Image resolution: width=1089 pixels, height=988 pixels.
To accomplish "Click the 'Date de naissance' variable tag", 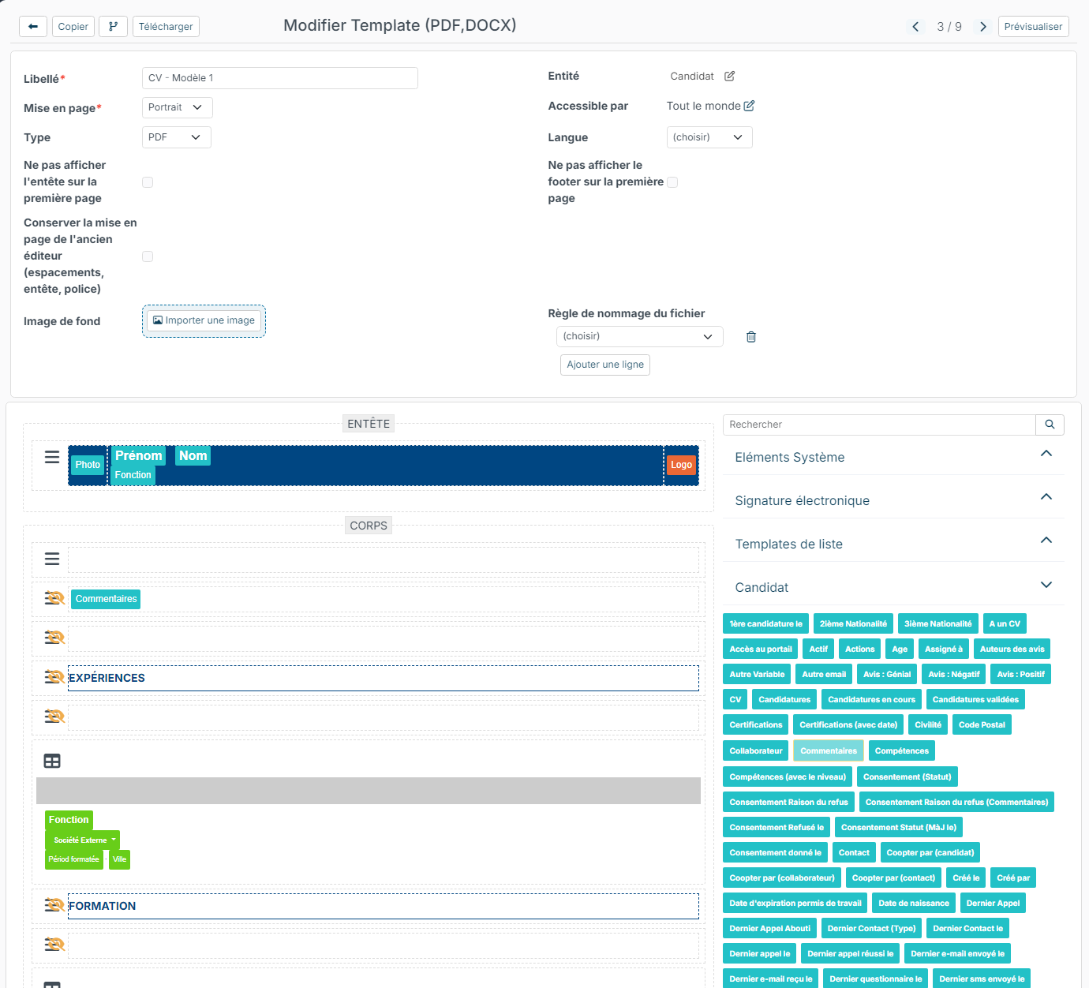I will point(914,903).
